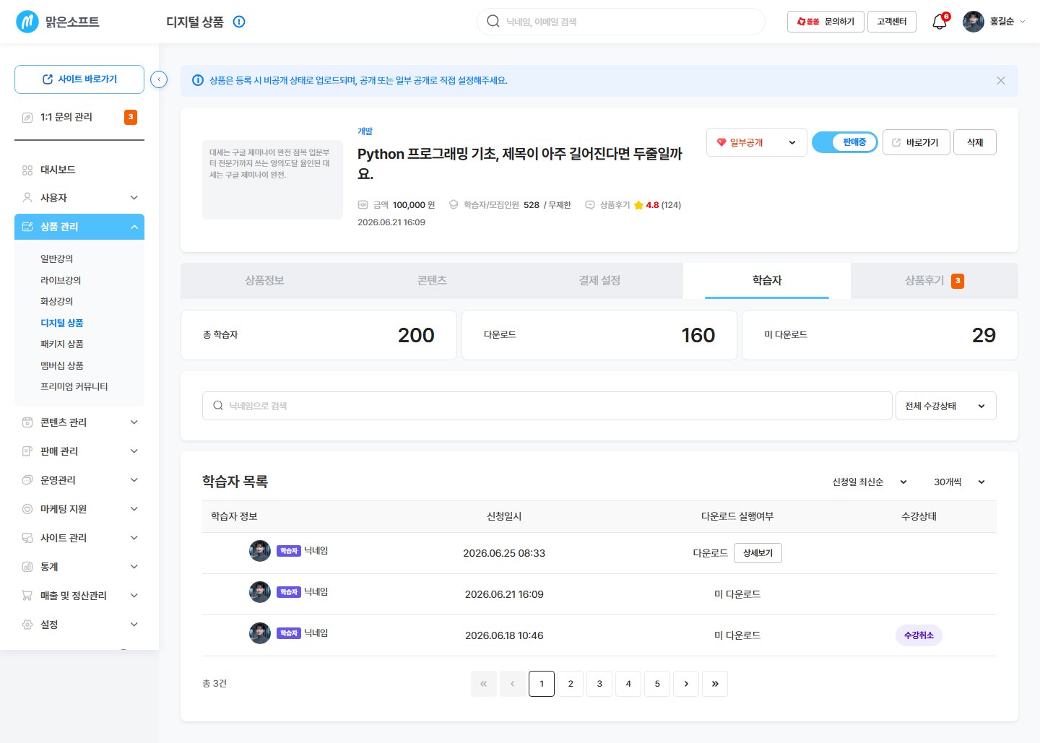The height and width of the screenshot is (743, 1040).
Task: Click the 운영관리 icon
Action: coord(27,480)
